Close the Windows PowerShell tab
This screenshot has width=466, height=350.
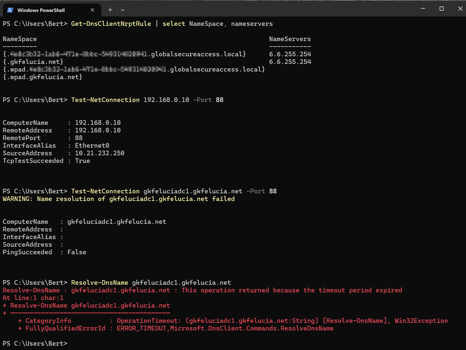pyautogui.click(x=92, y=10)
